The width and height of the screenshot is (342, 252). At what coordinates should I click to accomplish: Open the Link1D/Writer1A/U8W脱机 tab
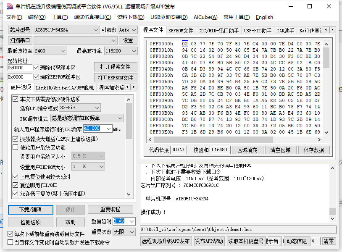tap(65, 88)
